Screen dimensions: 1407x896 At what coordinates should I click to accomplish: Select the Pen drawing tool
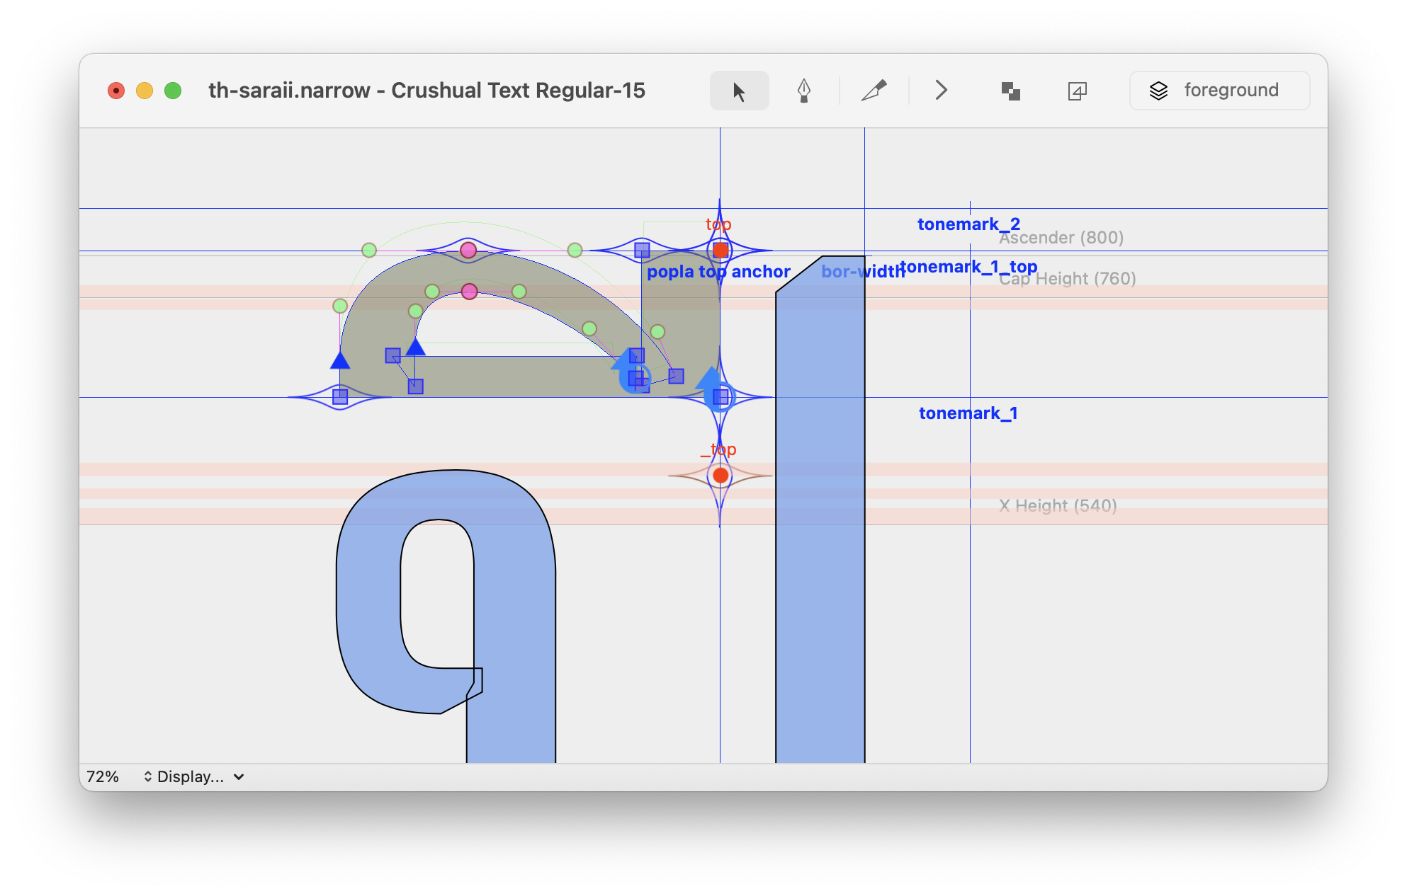(803, 91)
